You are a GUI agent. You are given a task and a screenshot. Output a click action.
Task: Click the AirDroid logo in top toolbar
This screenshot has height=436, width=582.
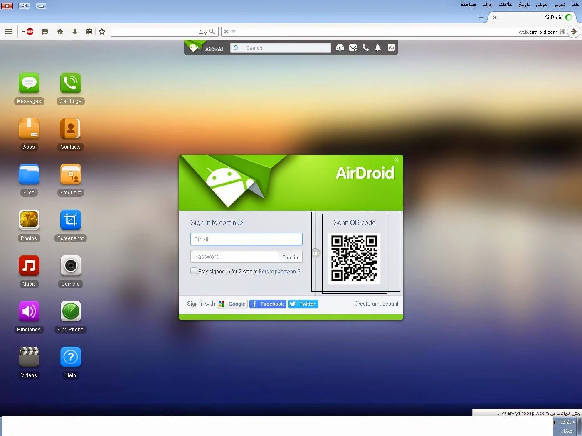click(x=205, y=47)
